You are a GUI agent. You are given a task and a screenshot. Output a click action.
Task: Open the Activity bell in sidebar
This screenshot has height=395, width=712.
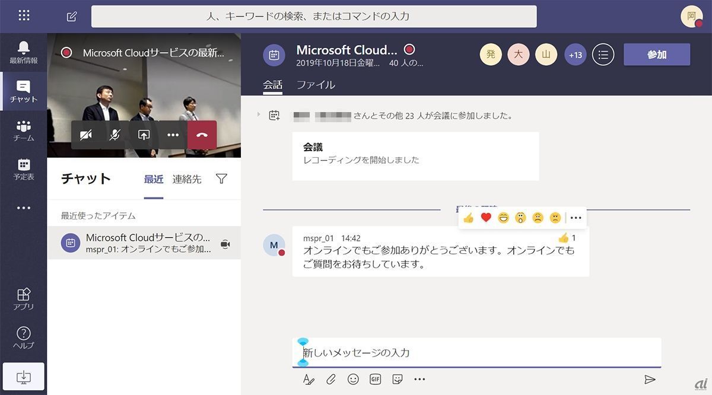click(x=23, y=52)
